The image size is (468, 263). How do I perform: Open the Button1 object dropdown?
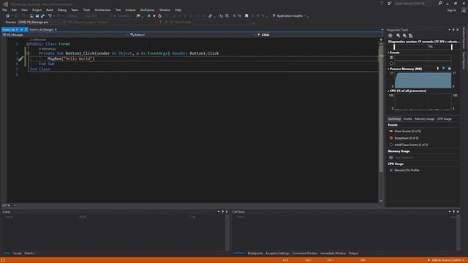tap(192, 34)
